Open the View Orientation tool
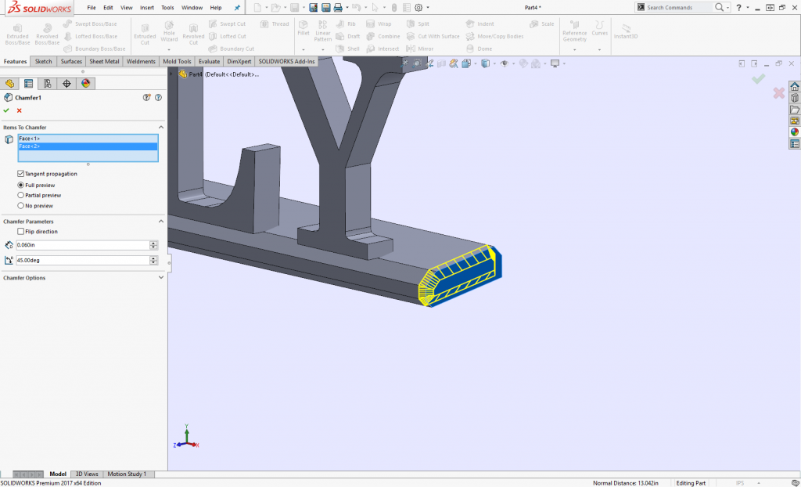This screenshot has width=801, height=487. [466, 63]
